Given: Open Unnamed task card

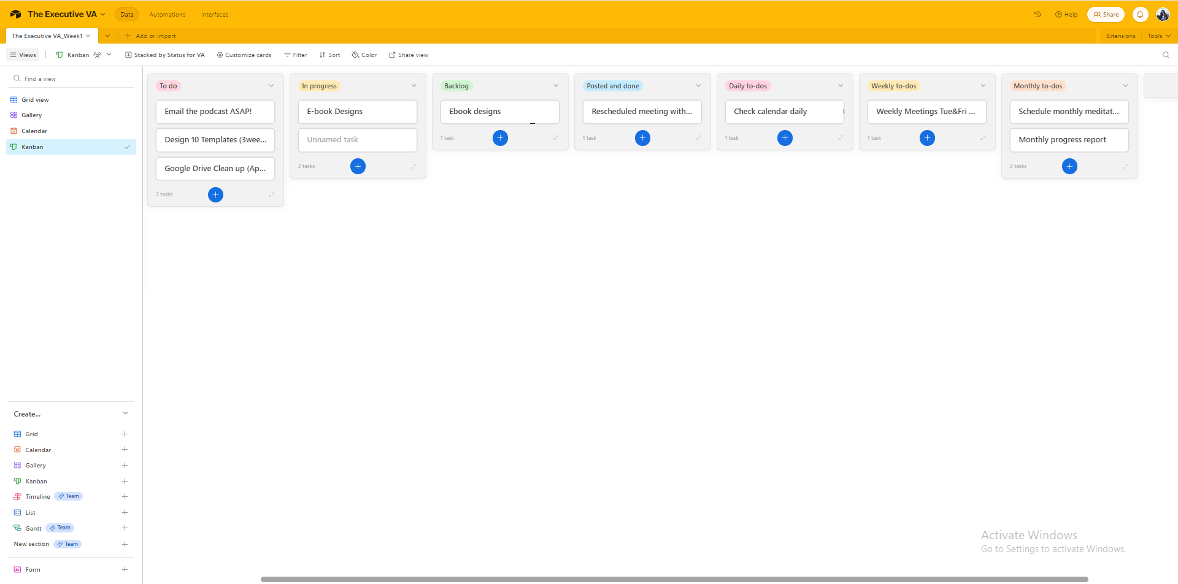Looking at the screenshot, I should [358, 140].
